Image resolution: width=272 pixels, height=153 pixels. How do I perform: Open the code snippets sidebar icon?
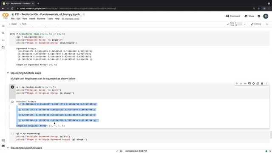coord(3,40)
